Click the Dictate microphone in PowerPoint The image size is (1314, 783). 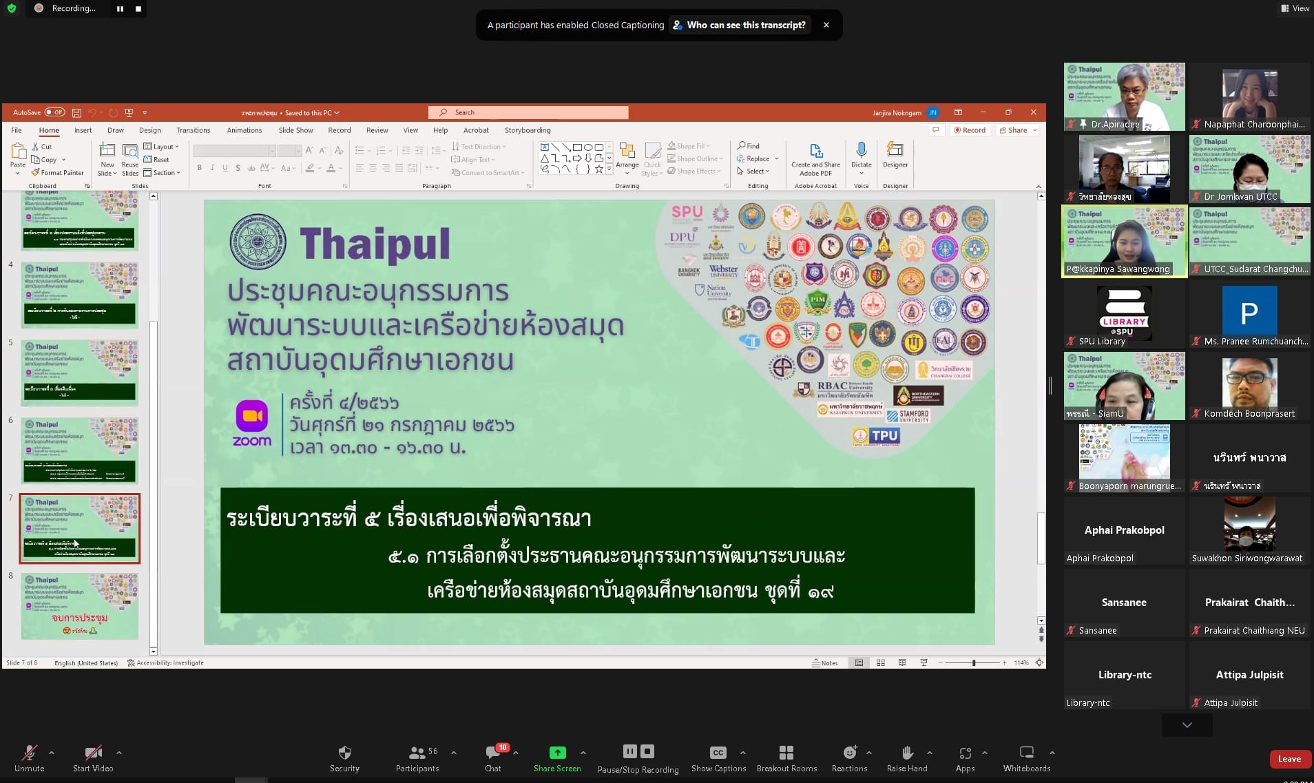click(861, 151)
